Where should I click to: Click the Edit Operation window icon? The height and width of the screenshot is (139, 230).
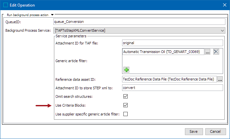[6, 5]
